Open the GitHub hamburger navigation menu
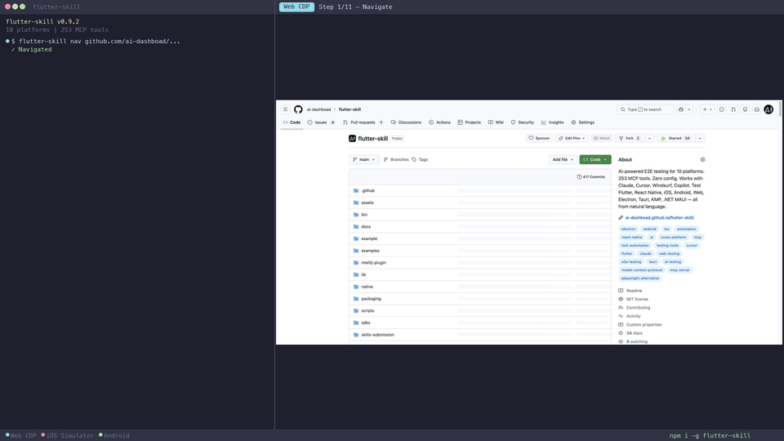The width and height of the screenshot is (784, 441). coord(286,109)
